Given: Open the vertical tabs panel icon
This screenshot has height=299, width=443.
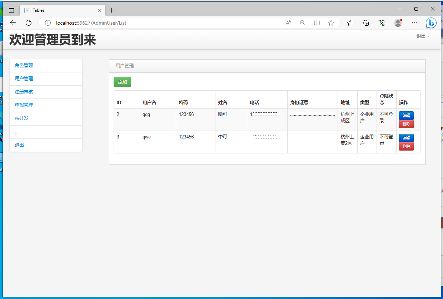Looking at the screenshot, I should pos(11,10).
